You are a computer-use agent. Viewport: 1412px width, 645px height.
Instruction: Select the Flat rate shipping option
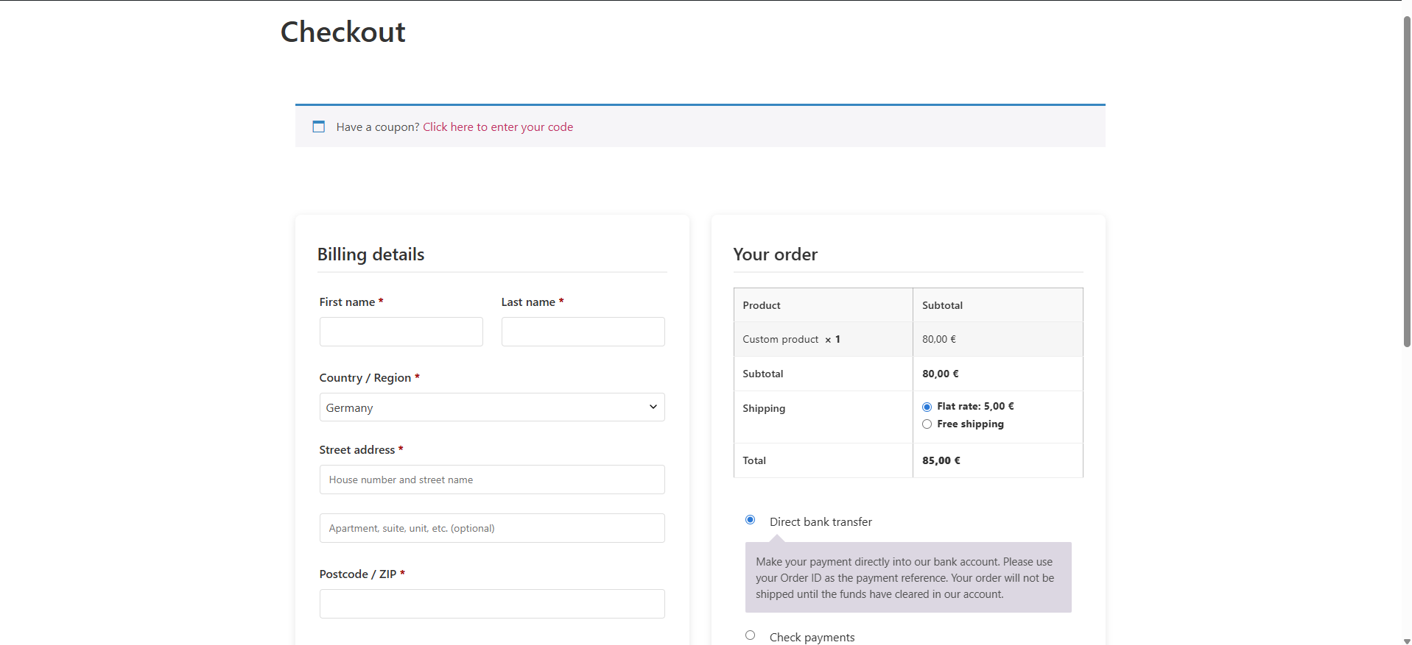tap(927, 407)
